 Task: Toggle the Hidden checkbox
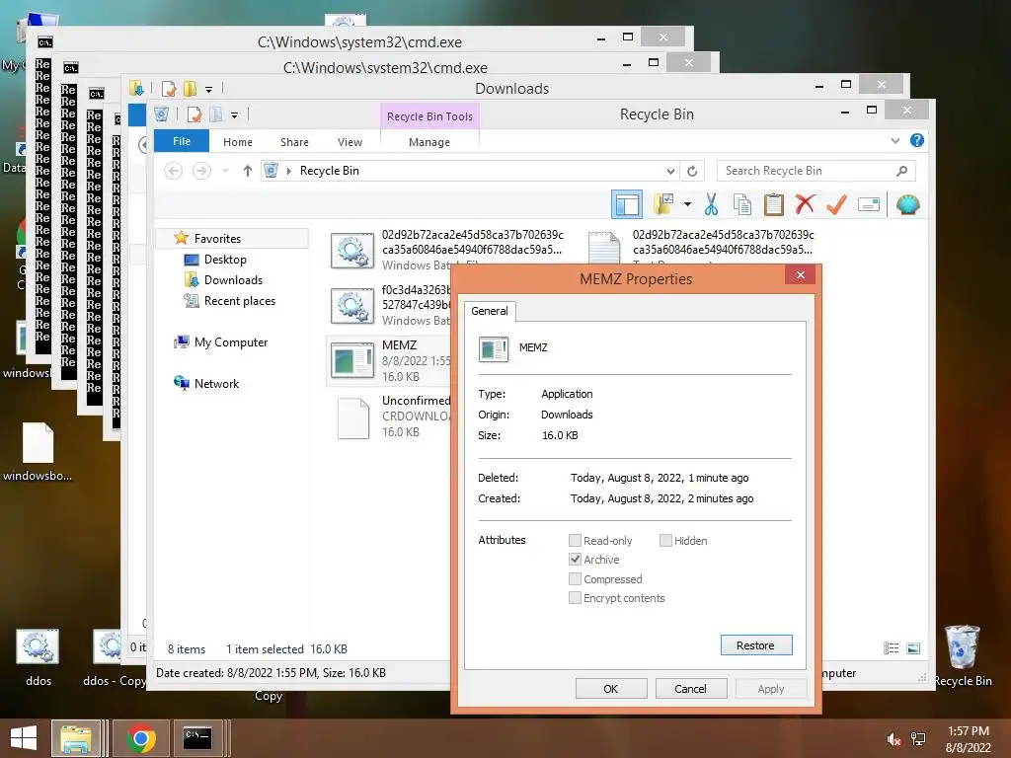(x=665, y=540)
